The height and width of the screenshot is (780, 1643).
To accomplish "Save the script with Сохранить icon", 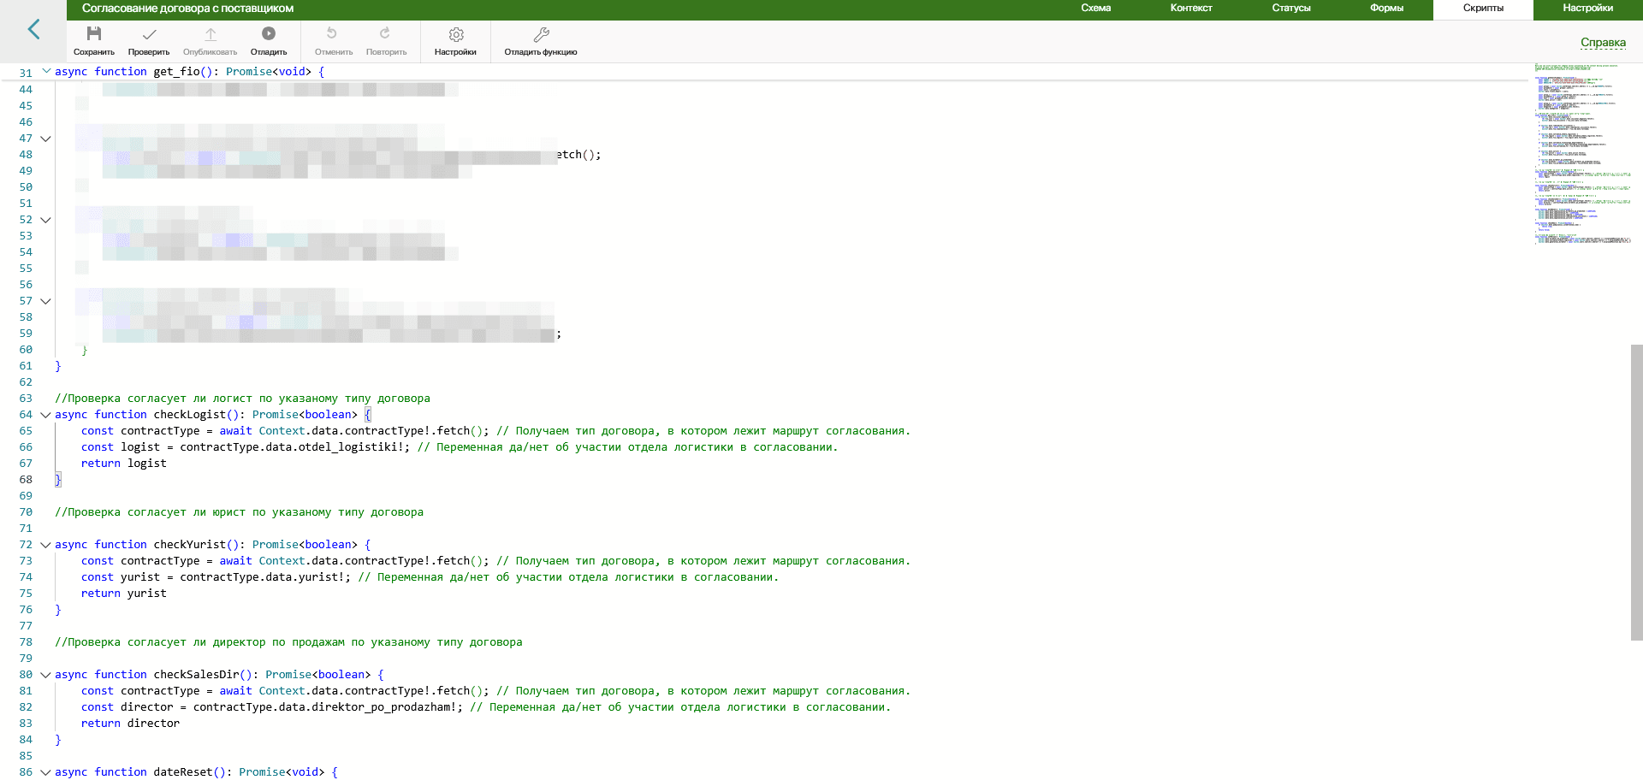I will [x=94, y=34].
